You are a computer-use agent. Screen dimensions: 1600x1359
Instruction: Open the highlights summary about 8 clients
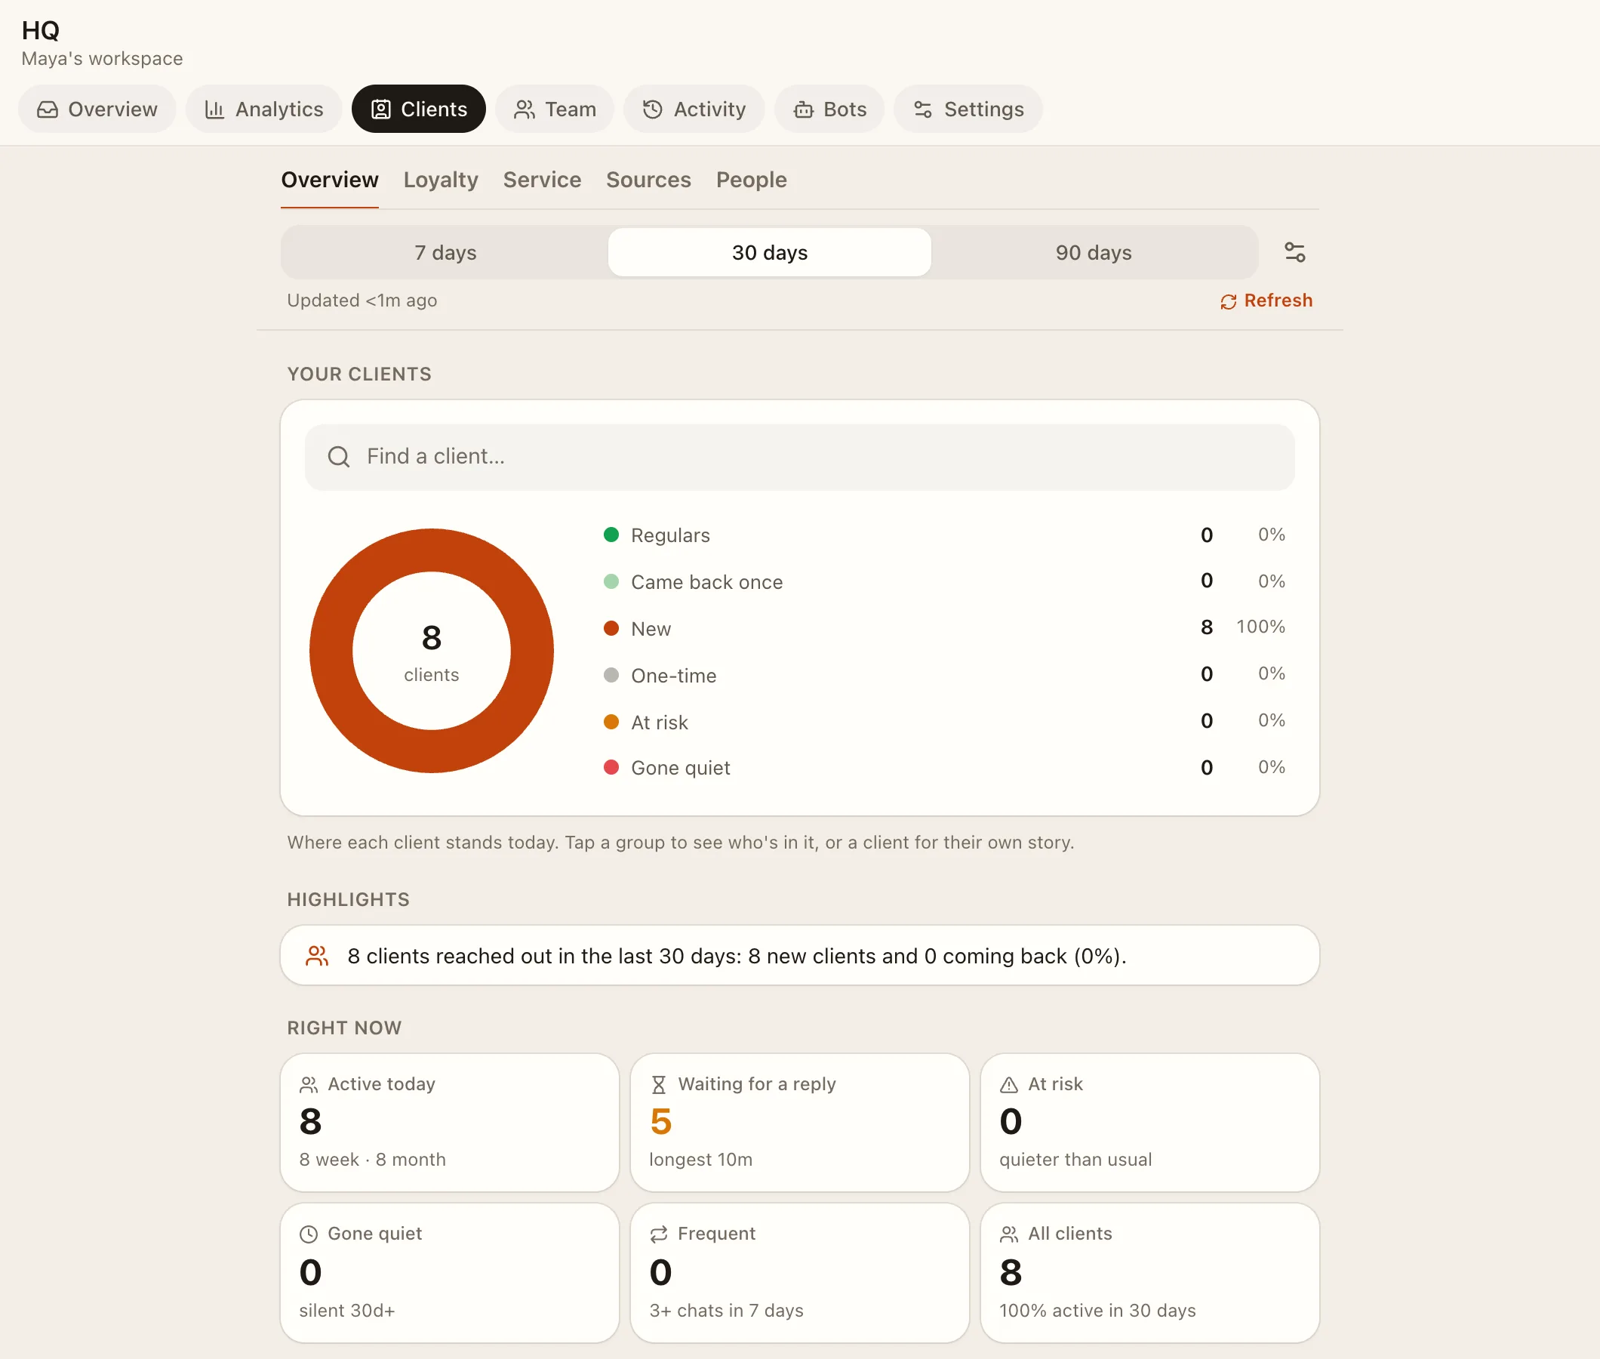click(799, 955)
